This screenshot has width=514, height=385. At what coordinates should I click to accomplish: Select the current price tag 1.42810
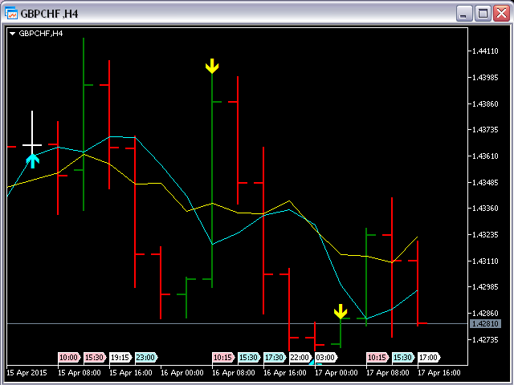pos(485,324)
